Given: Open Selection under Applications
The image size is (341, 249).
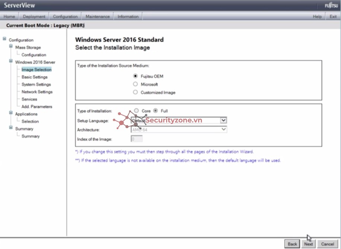Looking at the screenshot, I should 30,121.
